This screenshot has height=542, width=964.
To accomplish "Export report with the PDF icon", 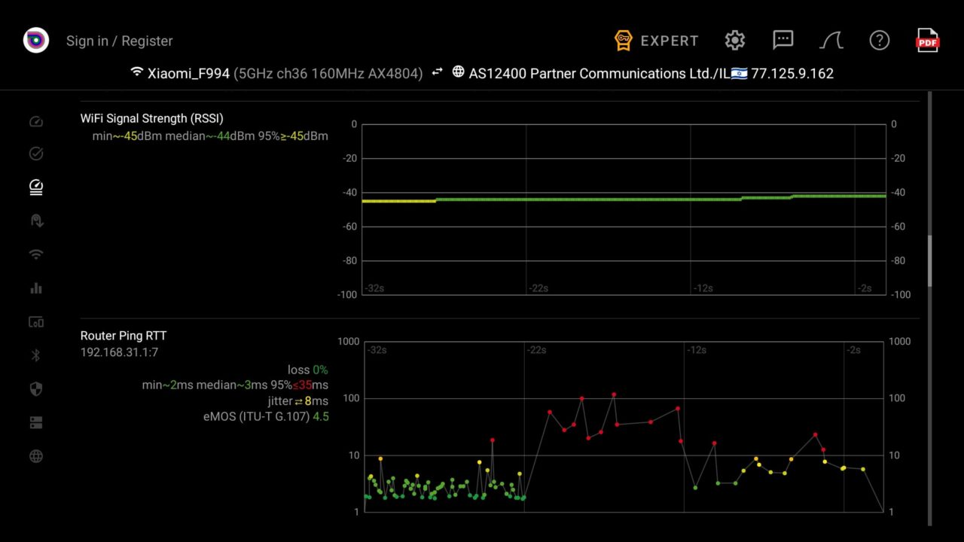I will point(927,41).
